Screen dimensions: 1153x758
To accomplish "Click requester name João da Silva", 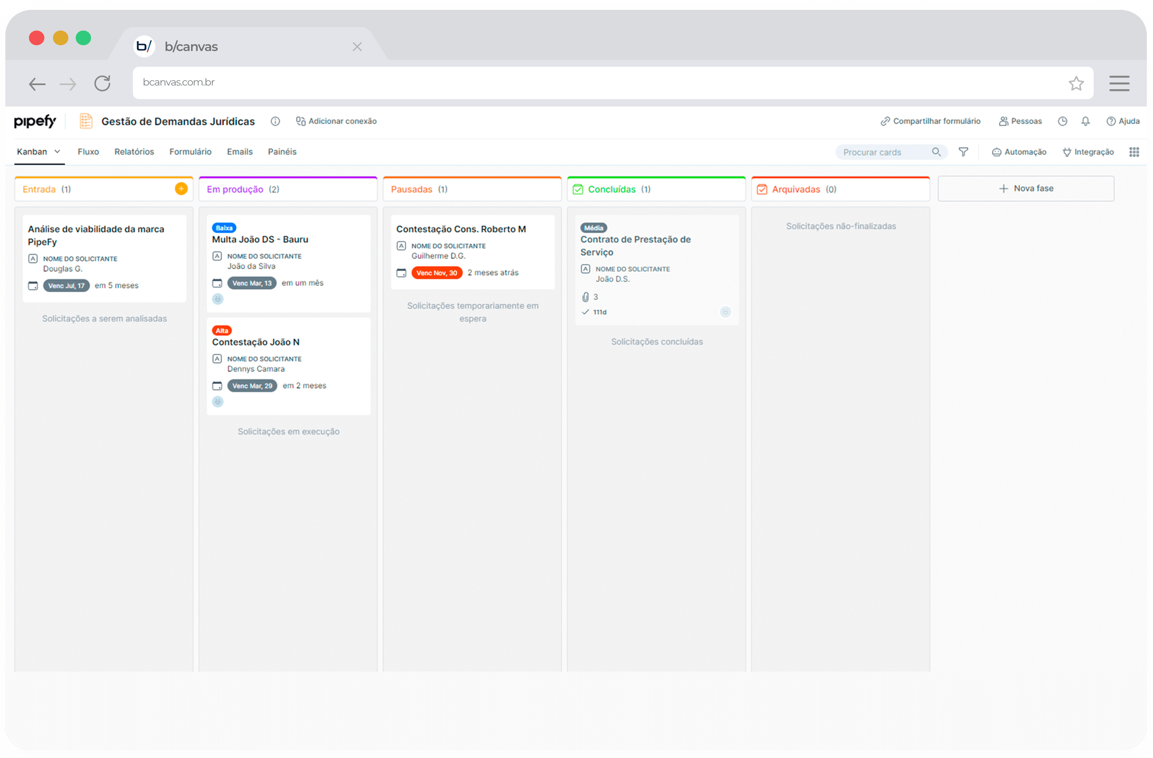I will 251,266.
